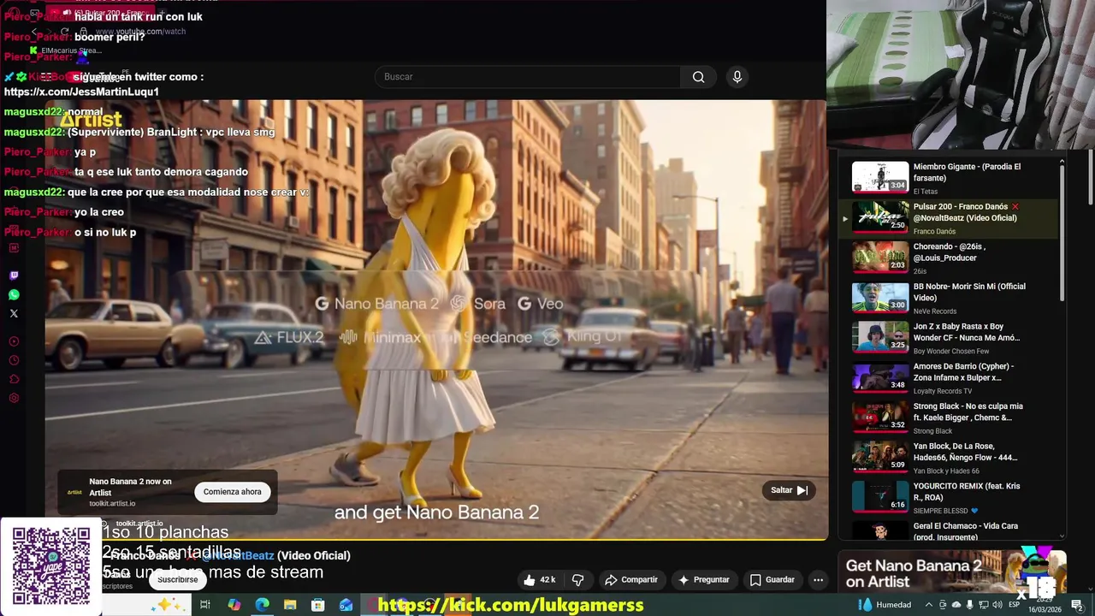Click the Suscribirse button
The image size is (1095, 616).
[x=178, y=579]
